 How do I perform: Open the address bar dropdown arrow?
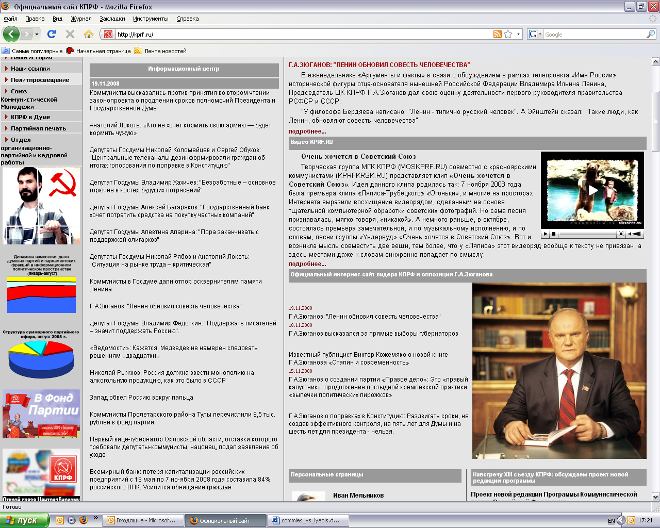click(518, 34)
